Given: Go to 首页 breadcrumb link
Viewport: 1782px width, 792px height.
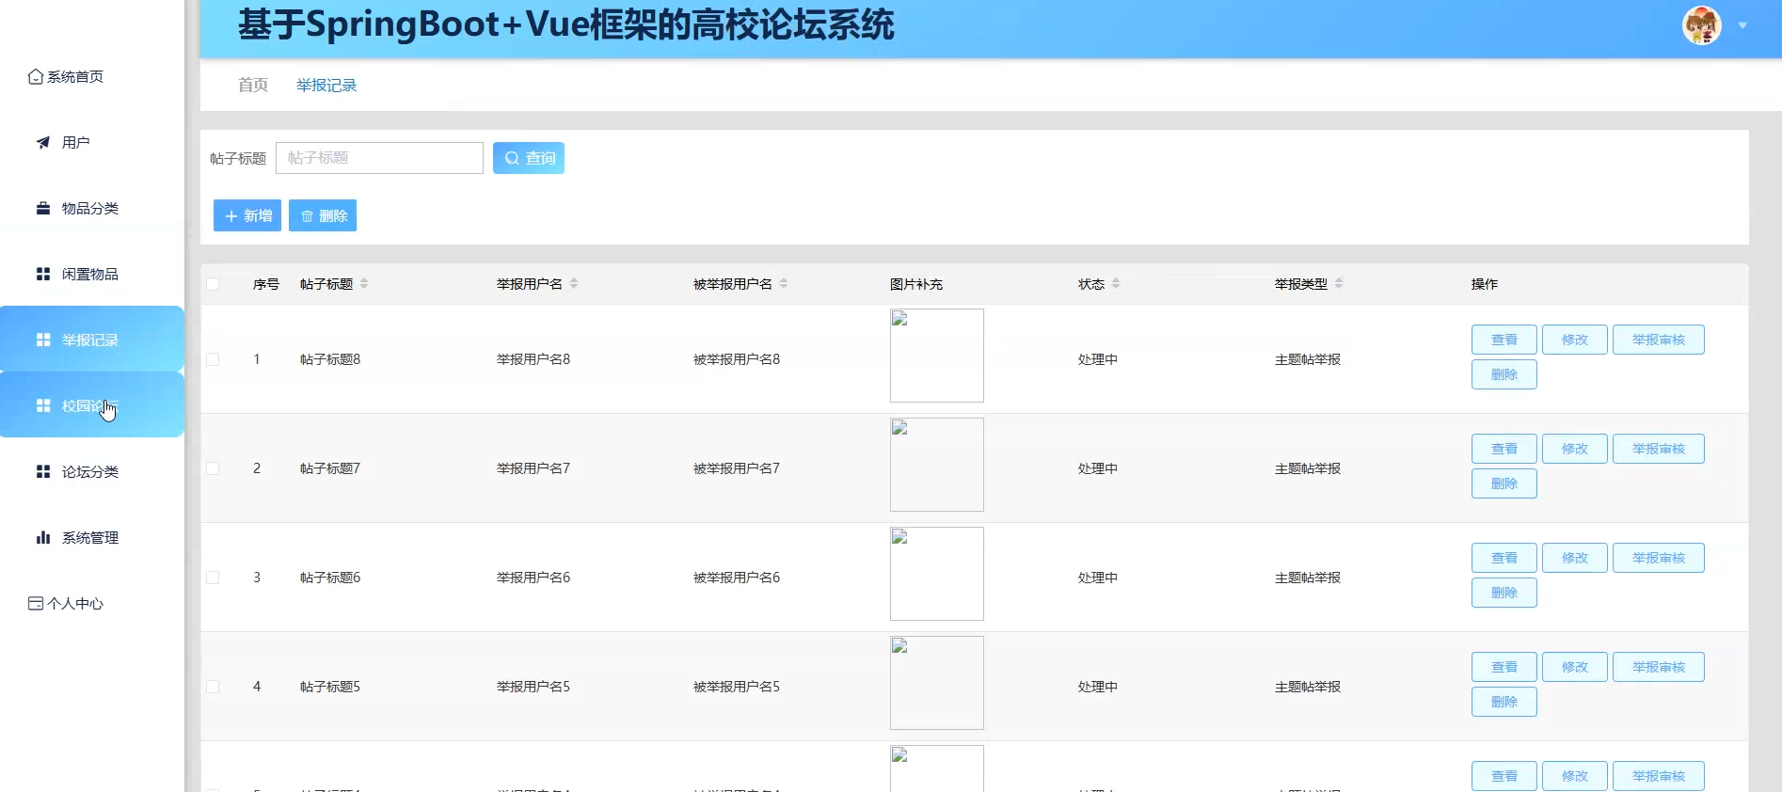Looking at the screenshot, I should (253, 85).
